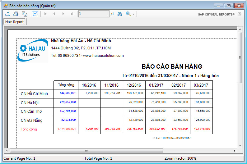This screenshot has width=247, height=164.
Task: Minimize the report window
Action: tap(218, 6)
